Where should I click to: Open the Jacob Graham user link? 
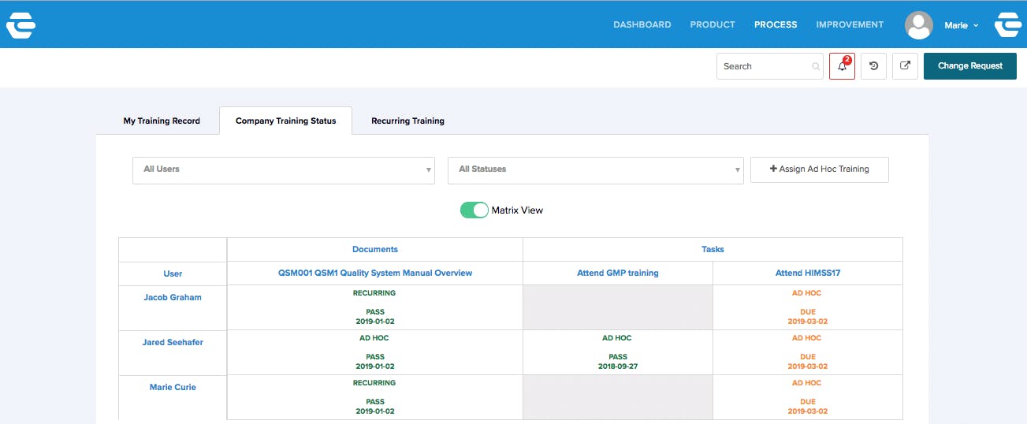pos(173,297)
